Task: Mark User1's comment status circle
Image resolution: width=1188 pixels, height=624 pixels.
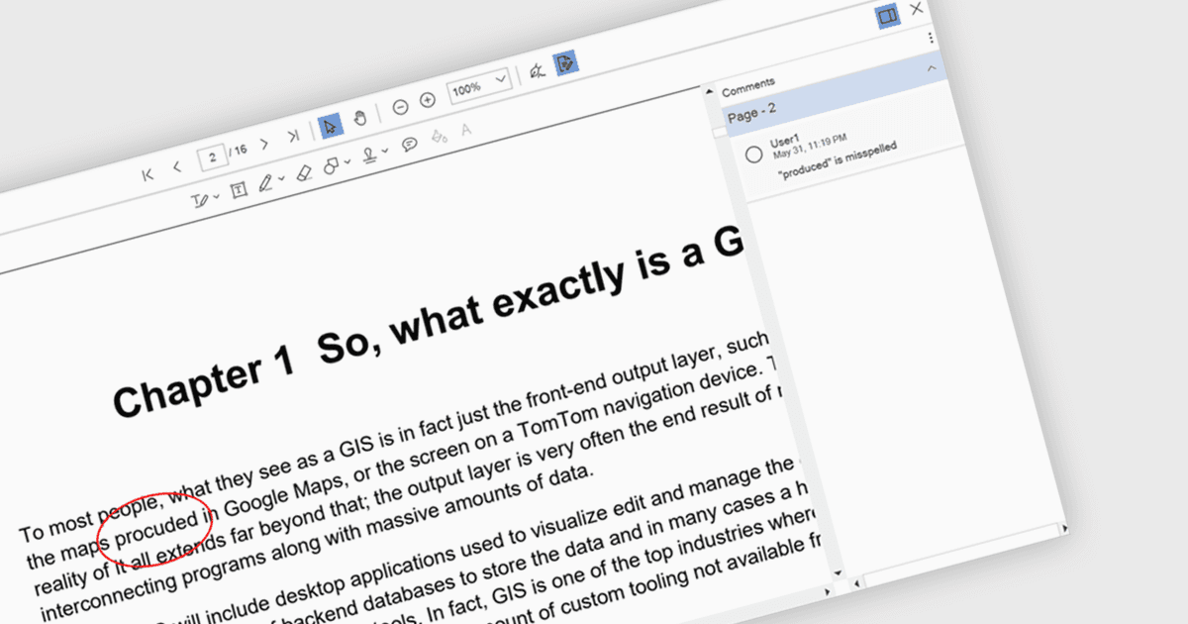Action: pos(753,155)
